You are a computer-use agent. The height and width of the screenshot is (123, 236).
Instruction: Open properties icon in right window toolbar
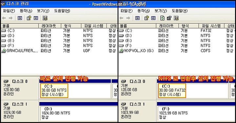pyautogui.click(x=169, y=18)
